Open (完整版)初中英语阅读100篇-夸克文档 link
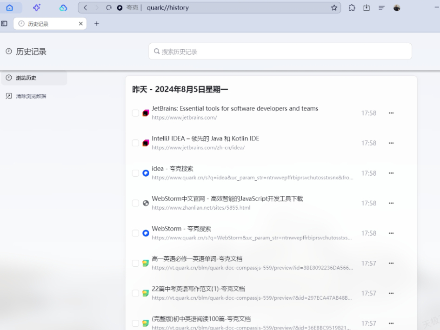Screen dimensions: 440x330 pos(201,319)
